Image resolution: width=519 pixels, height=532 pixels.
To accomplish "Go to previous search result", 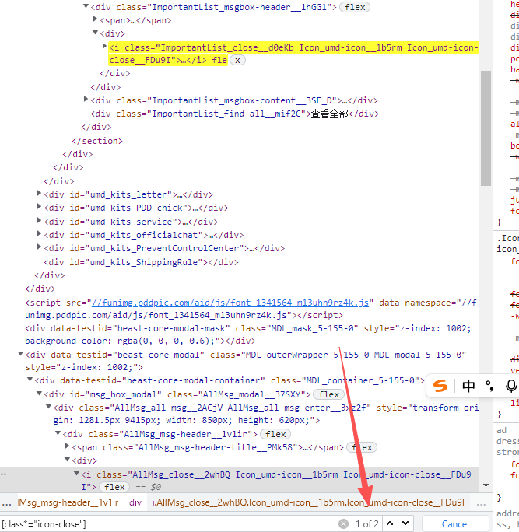I will (x=390, y=523).
